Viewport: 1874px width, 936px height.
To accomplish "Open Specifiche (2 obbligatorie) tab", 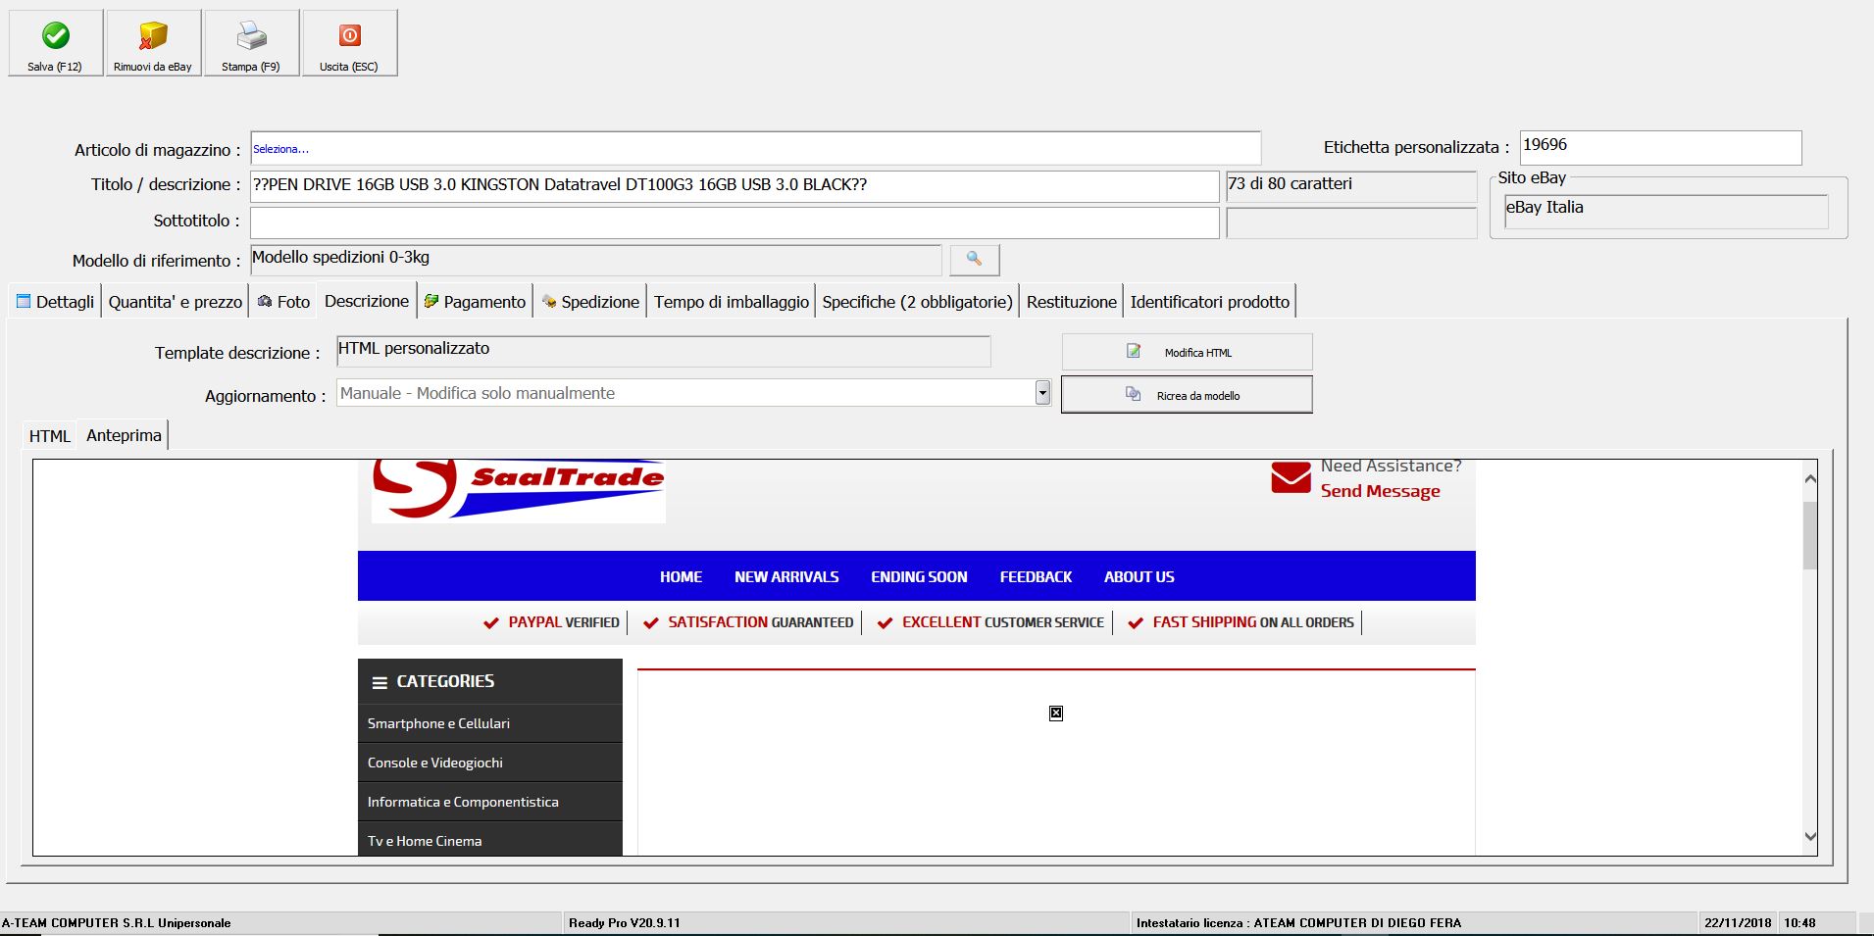I will [918, 302].
